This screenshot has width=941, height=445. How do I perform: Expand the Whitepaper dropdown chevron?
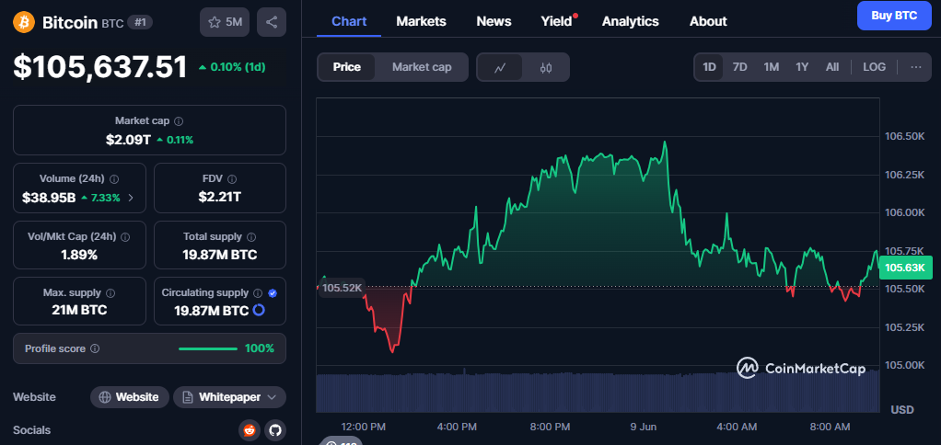coord(272,397)
